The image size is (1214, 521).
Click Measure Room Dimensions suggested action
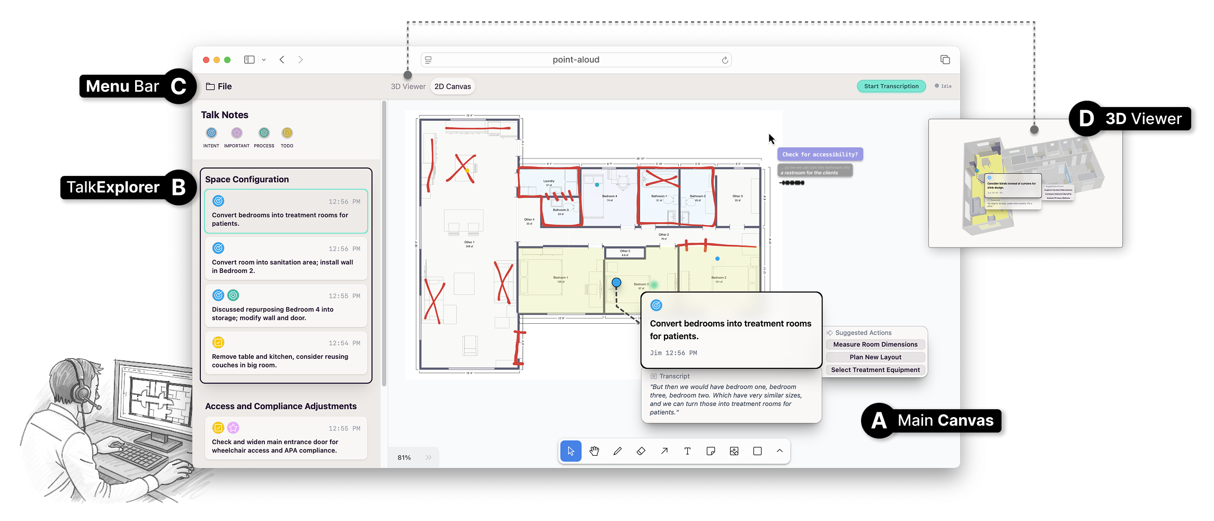[x=875, y=345]
